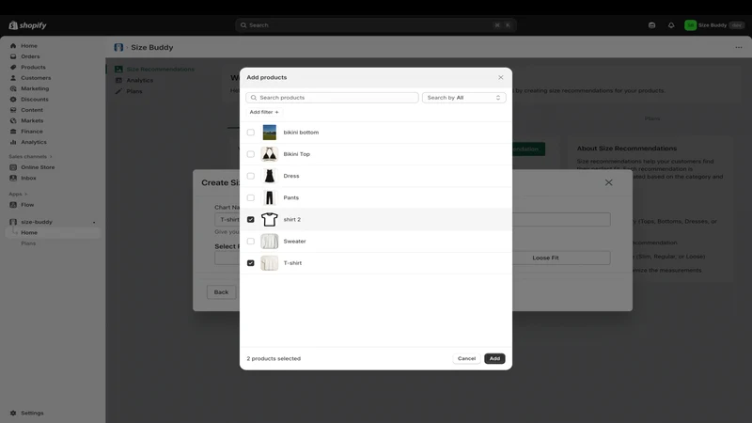Click the Bikini Top thumbnail
Viewport: 752px width, 423px height.
click(x=269, y=154)
